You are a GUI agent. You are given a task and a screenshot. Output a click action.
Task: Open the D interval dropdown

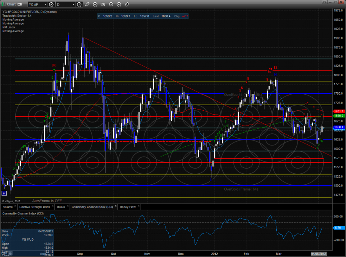click(74, 4)
